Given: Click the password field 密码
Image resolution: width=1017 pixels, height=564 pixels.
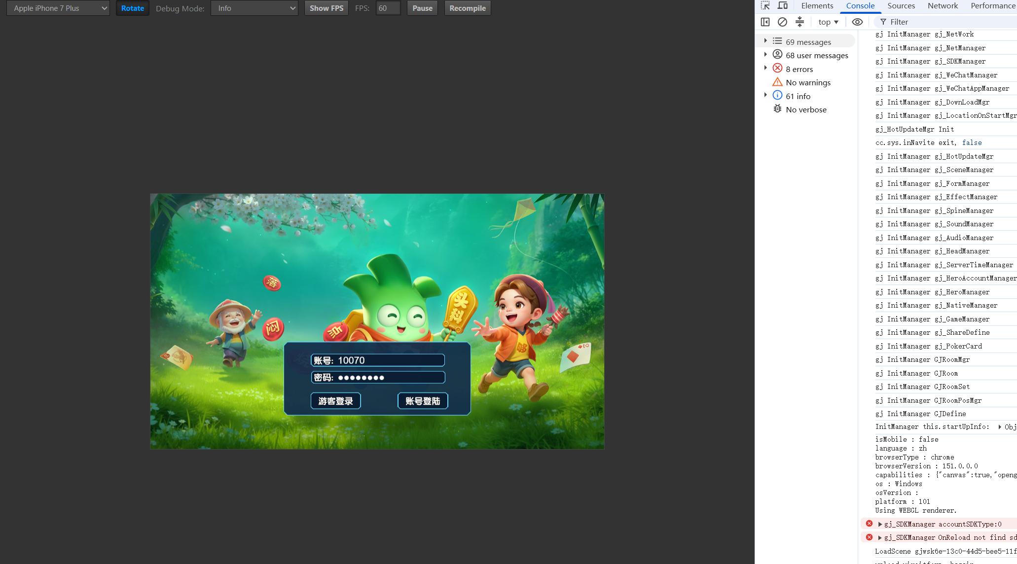Looking at the screenshot, I should (x=378, y=378).
